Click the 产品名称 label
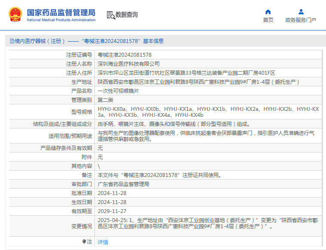This screenshot has height=250, width=326. 82,91
